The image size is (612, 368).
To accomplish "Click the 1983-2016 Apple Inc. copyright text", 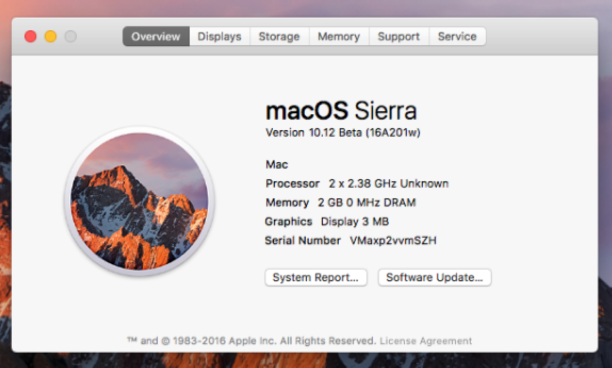I will click(251, 341).
